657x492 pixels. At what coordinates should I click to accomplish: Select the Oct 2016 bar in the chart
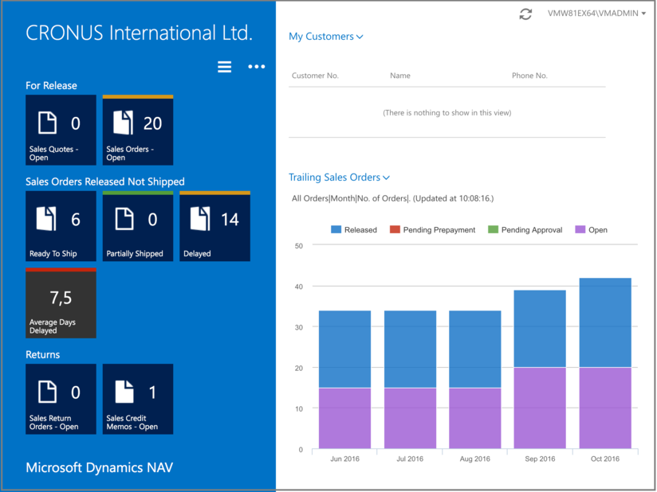604,358
